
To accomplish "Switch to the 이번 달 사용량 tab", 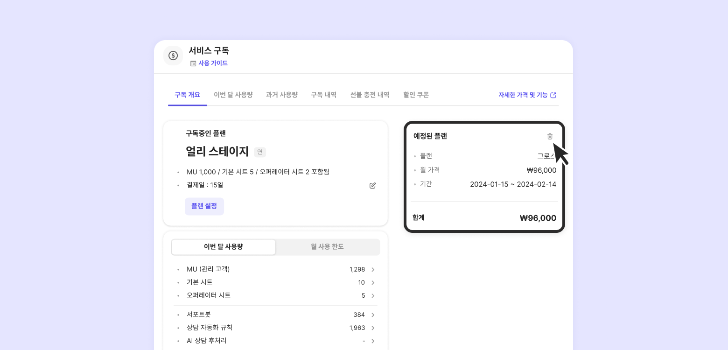I will tap(233, 95).
